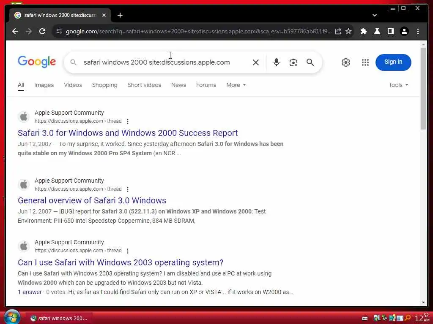Click the browser forward arrow

coord(29,31)
